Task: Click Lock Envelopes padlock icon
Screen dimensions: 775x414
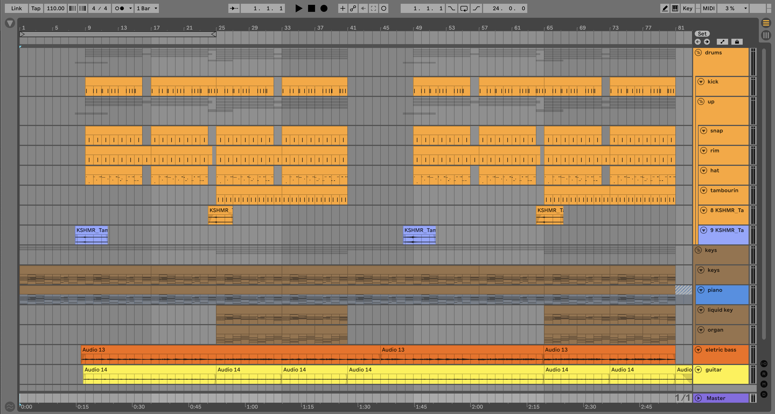Action: (737, 42)
